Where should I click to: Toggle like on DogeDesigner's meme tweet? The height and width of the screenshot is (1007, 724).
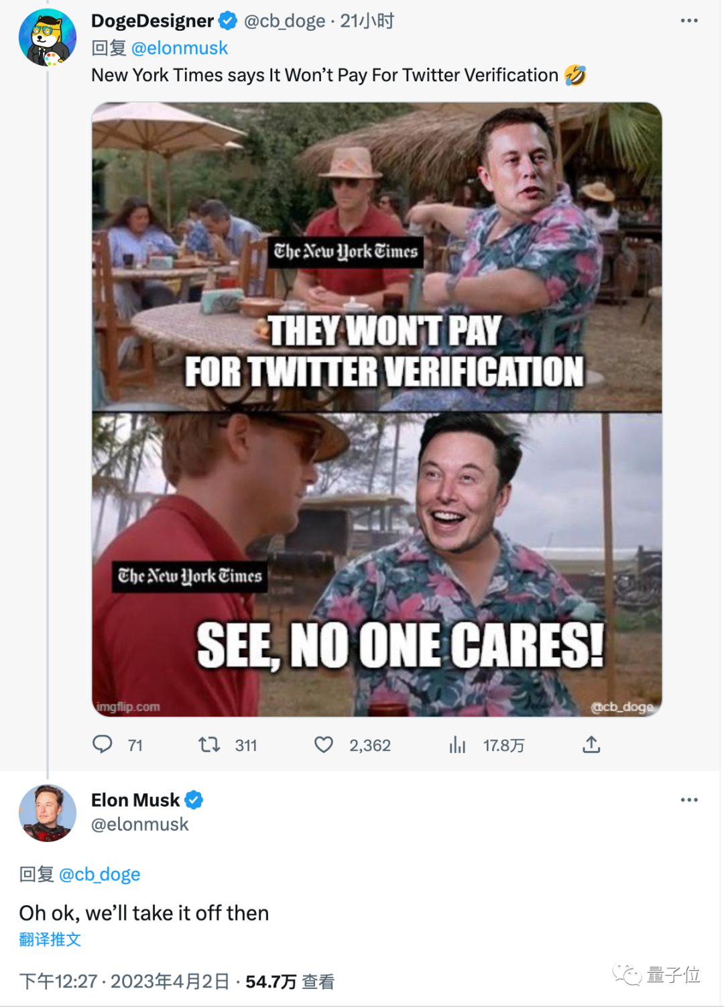click(x=324, y=745)
